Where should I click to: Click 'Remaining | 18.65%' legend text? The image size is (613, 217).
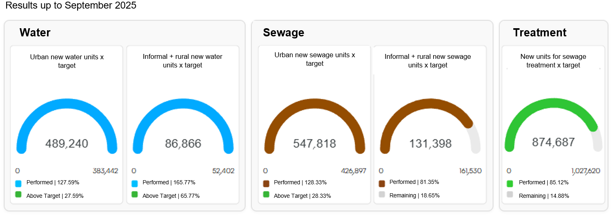[414, 195]
